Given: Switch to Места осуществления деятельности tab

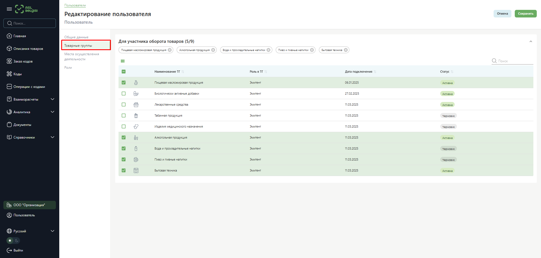Looking at the screenshot, I should [x=82, y=57].
